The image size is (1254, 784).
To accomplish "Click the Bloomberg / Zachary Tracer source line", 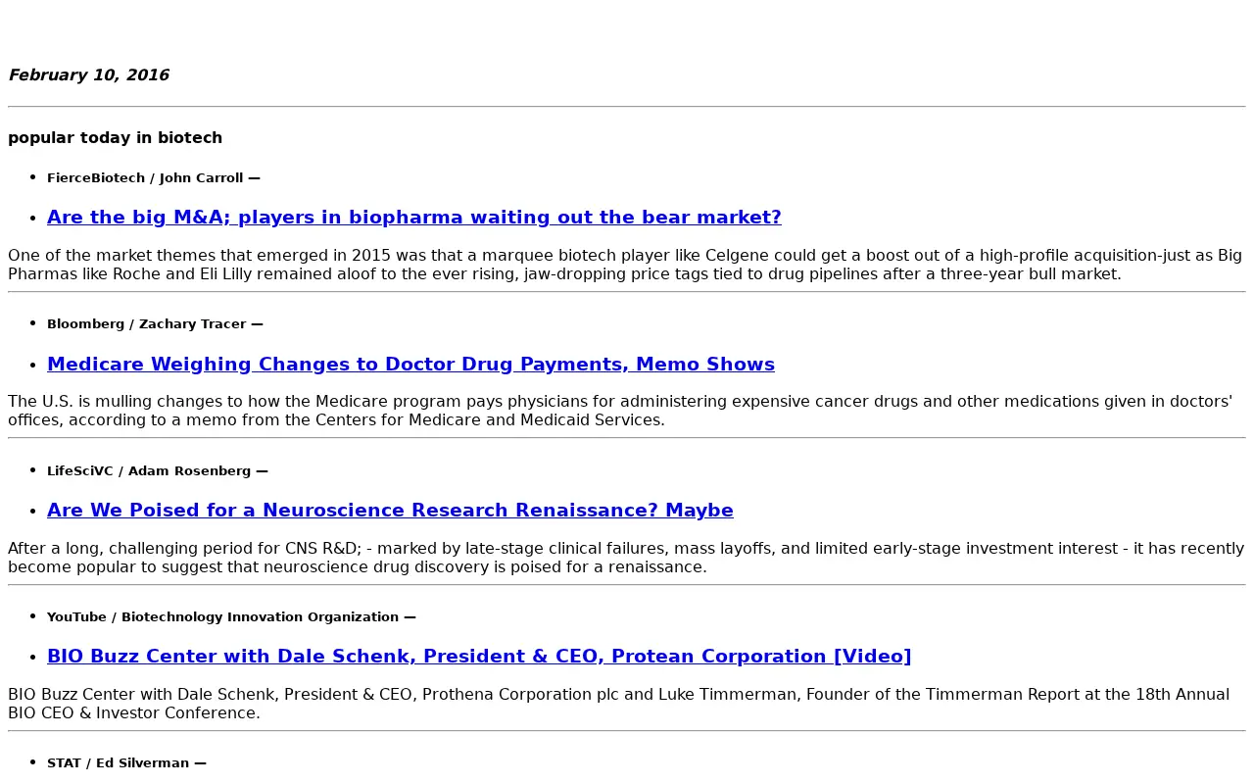I will point(155,324).
